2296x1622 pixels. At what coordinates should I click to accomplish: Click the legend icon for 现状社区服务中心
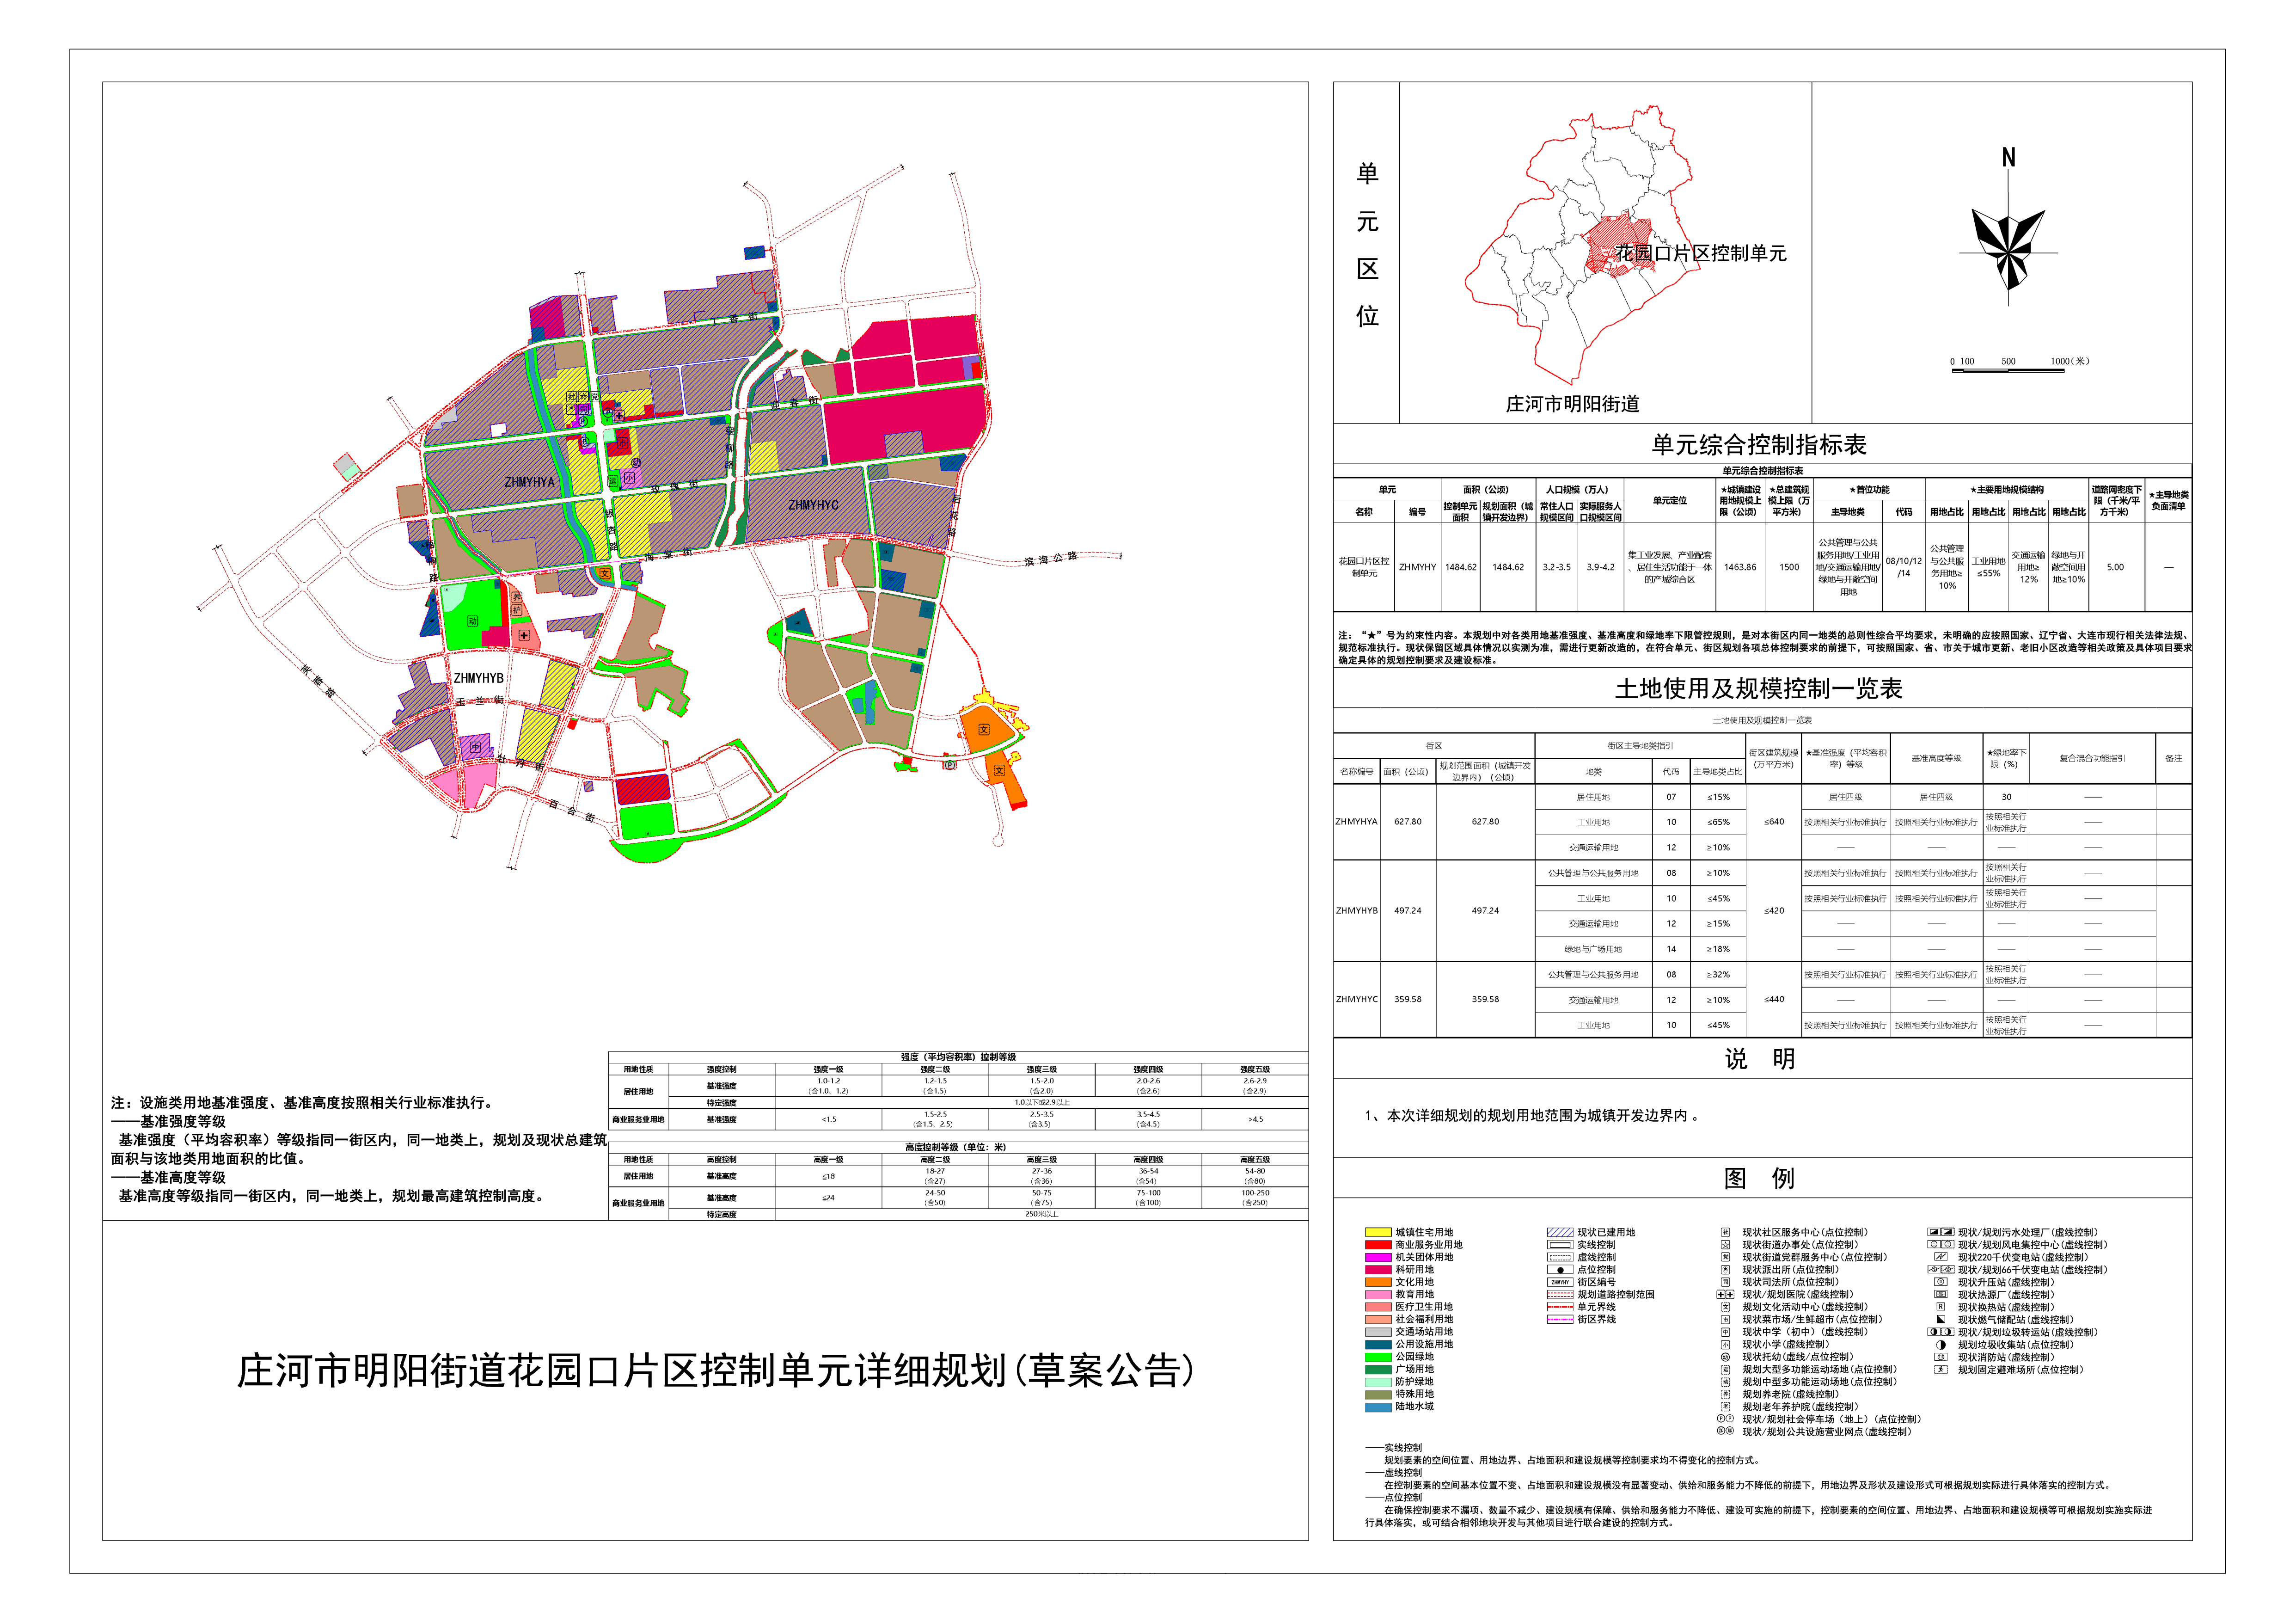click(1725, 1232)
